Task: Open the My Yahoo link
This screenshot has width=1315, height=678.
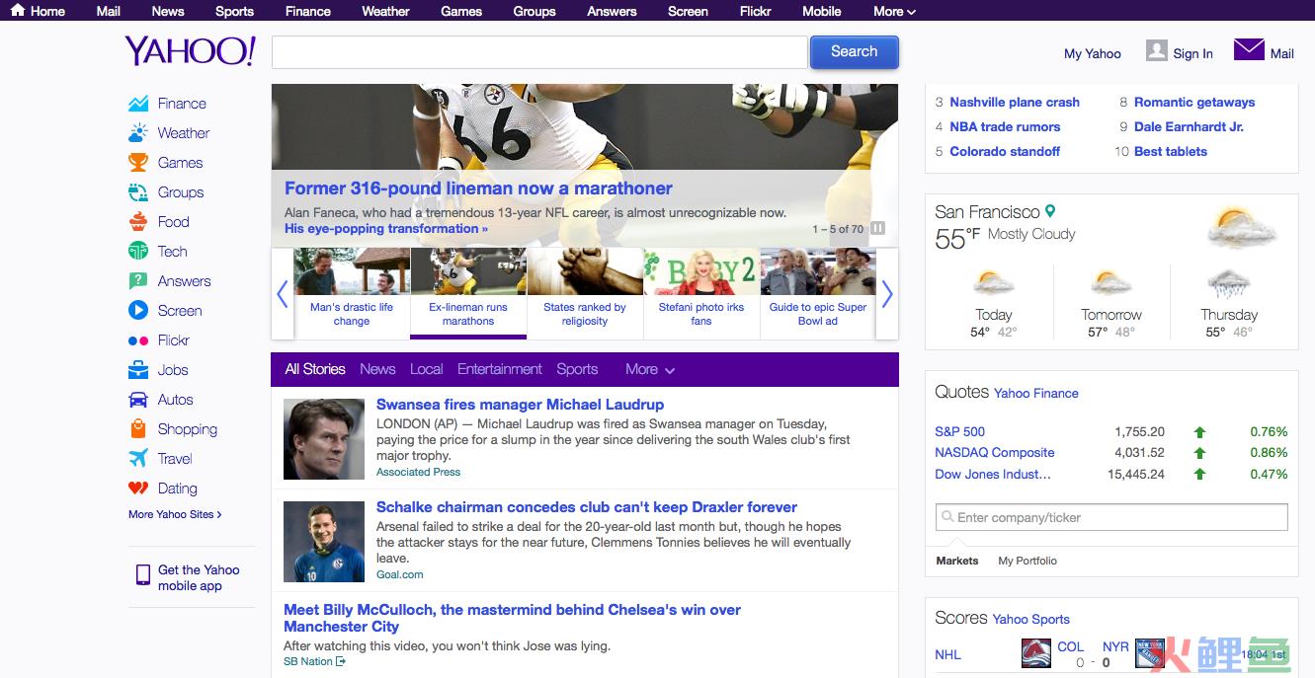Action: tap(1093, 53)
